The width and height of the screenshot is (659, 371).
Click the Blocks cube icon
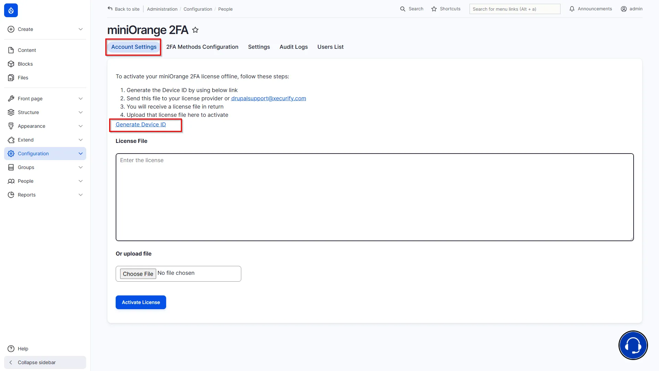click(11, 64)
